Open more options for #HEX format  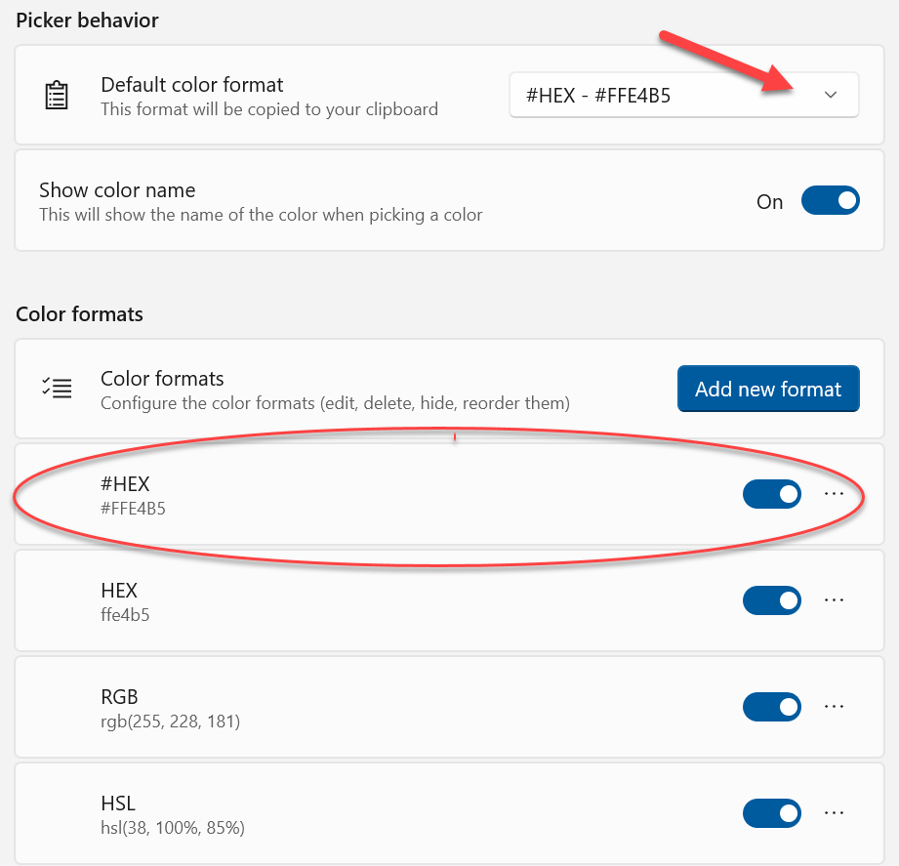[x=834, y=494]
